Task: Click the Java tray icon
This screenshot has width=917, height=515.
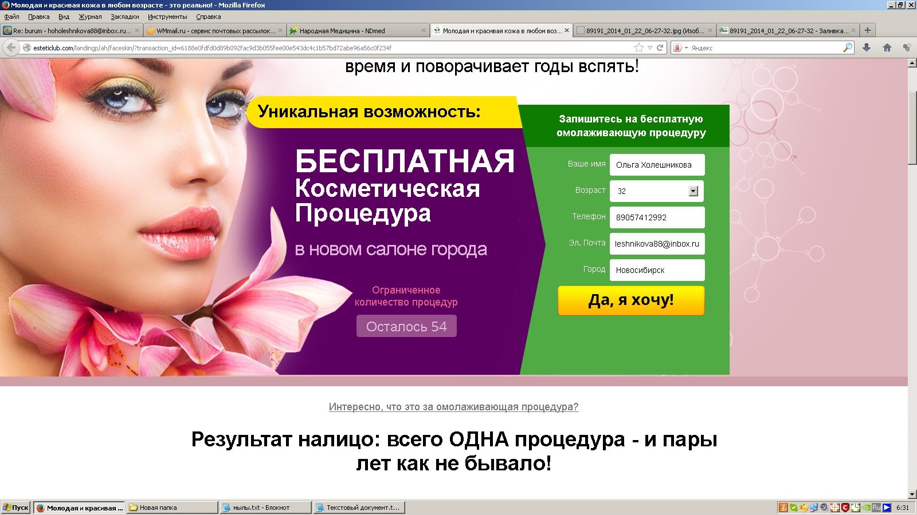Action: tap(783, 508)
